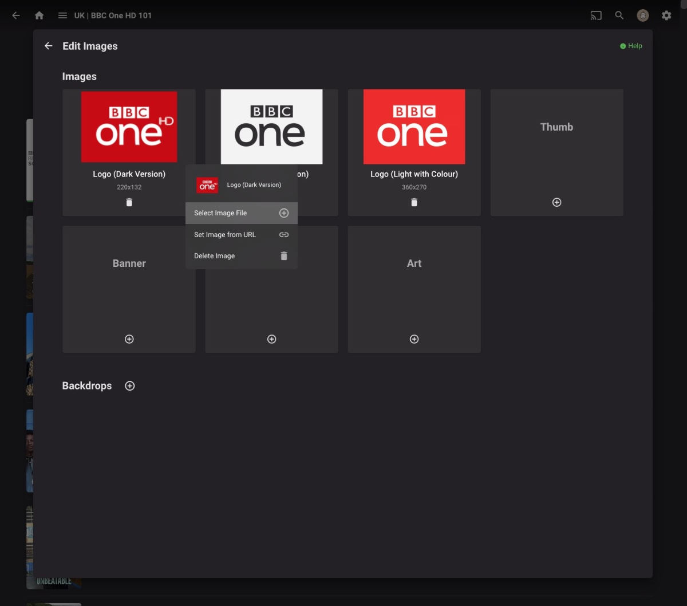This screenshot has width=687, height=606.
Task: Choose Select Image File menu entry
Action: (x=242, y=213)
